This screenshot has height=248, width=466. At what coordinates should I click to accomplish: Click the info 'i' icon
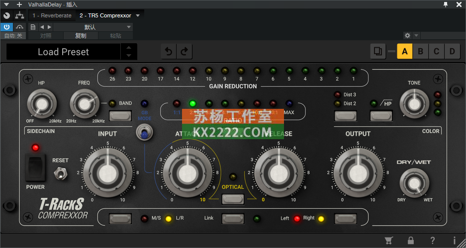(455, 240)
